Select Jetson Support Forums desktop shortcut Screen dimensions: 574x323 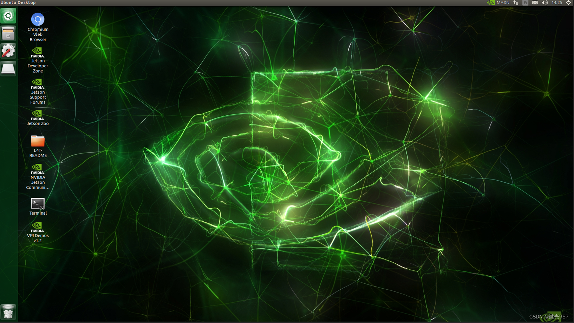[38, 92]
